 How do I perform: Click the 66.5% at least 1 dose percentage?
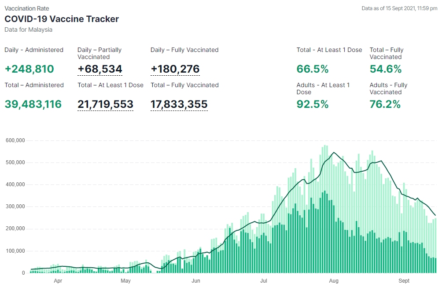coord(312,69)
